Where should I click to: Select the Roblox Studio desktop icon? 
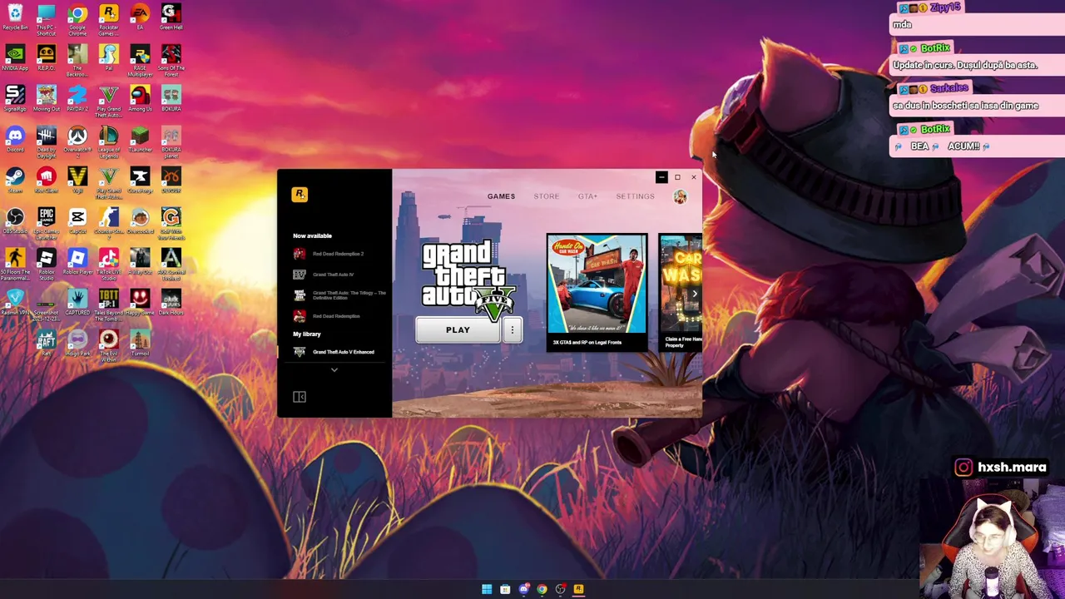click(x=46, y=265)
